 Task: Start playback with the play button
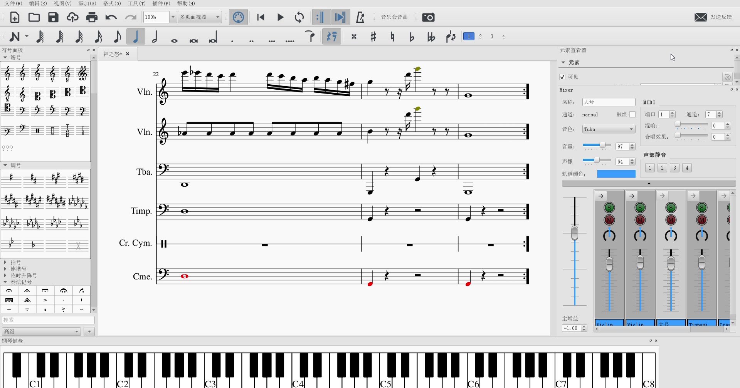pos(280,17)
